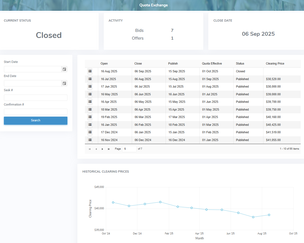Go to the next page of exchange results
304x243 pixels.
102,149
